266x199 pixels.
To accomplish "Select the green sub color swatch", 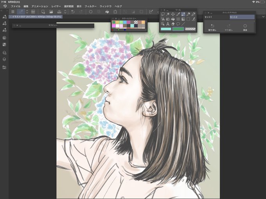I will tap(178, 29).
